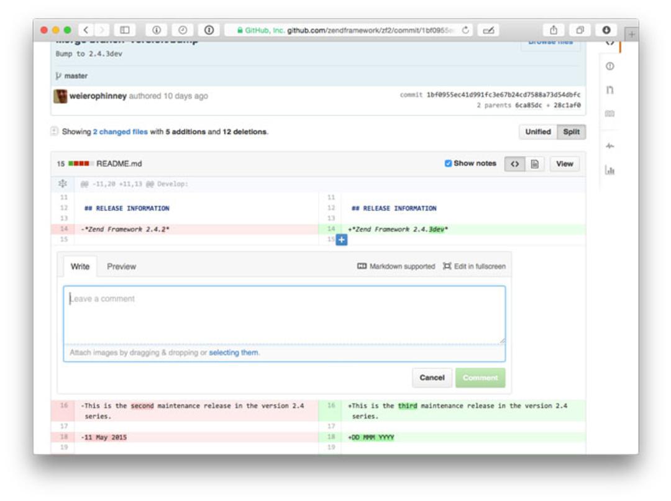The width and height of the screenshot is (671, 501).
Task: Open Graphs icon in GitHub sidebar
Action: (610, 170)
